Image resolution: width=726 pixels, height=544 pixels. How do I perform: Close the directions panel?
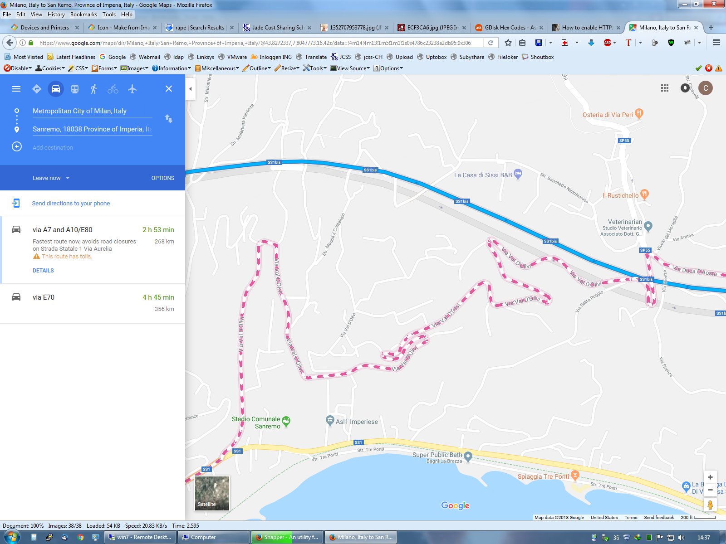point(169,89)
